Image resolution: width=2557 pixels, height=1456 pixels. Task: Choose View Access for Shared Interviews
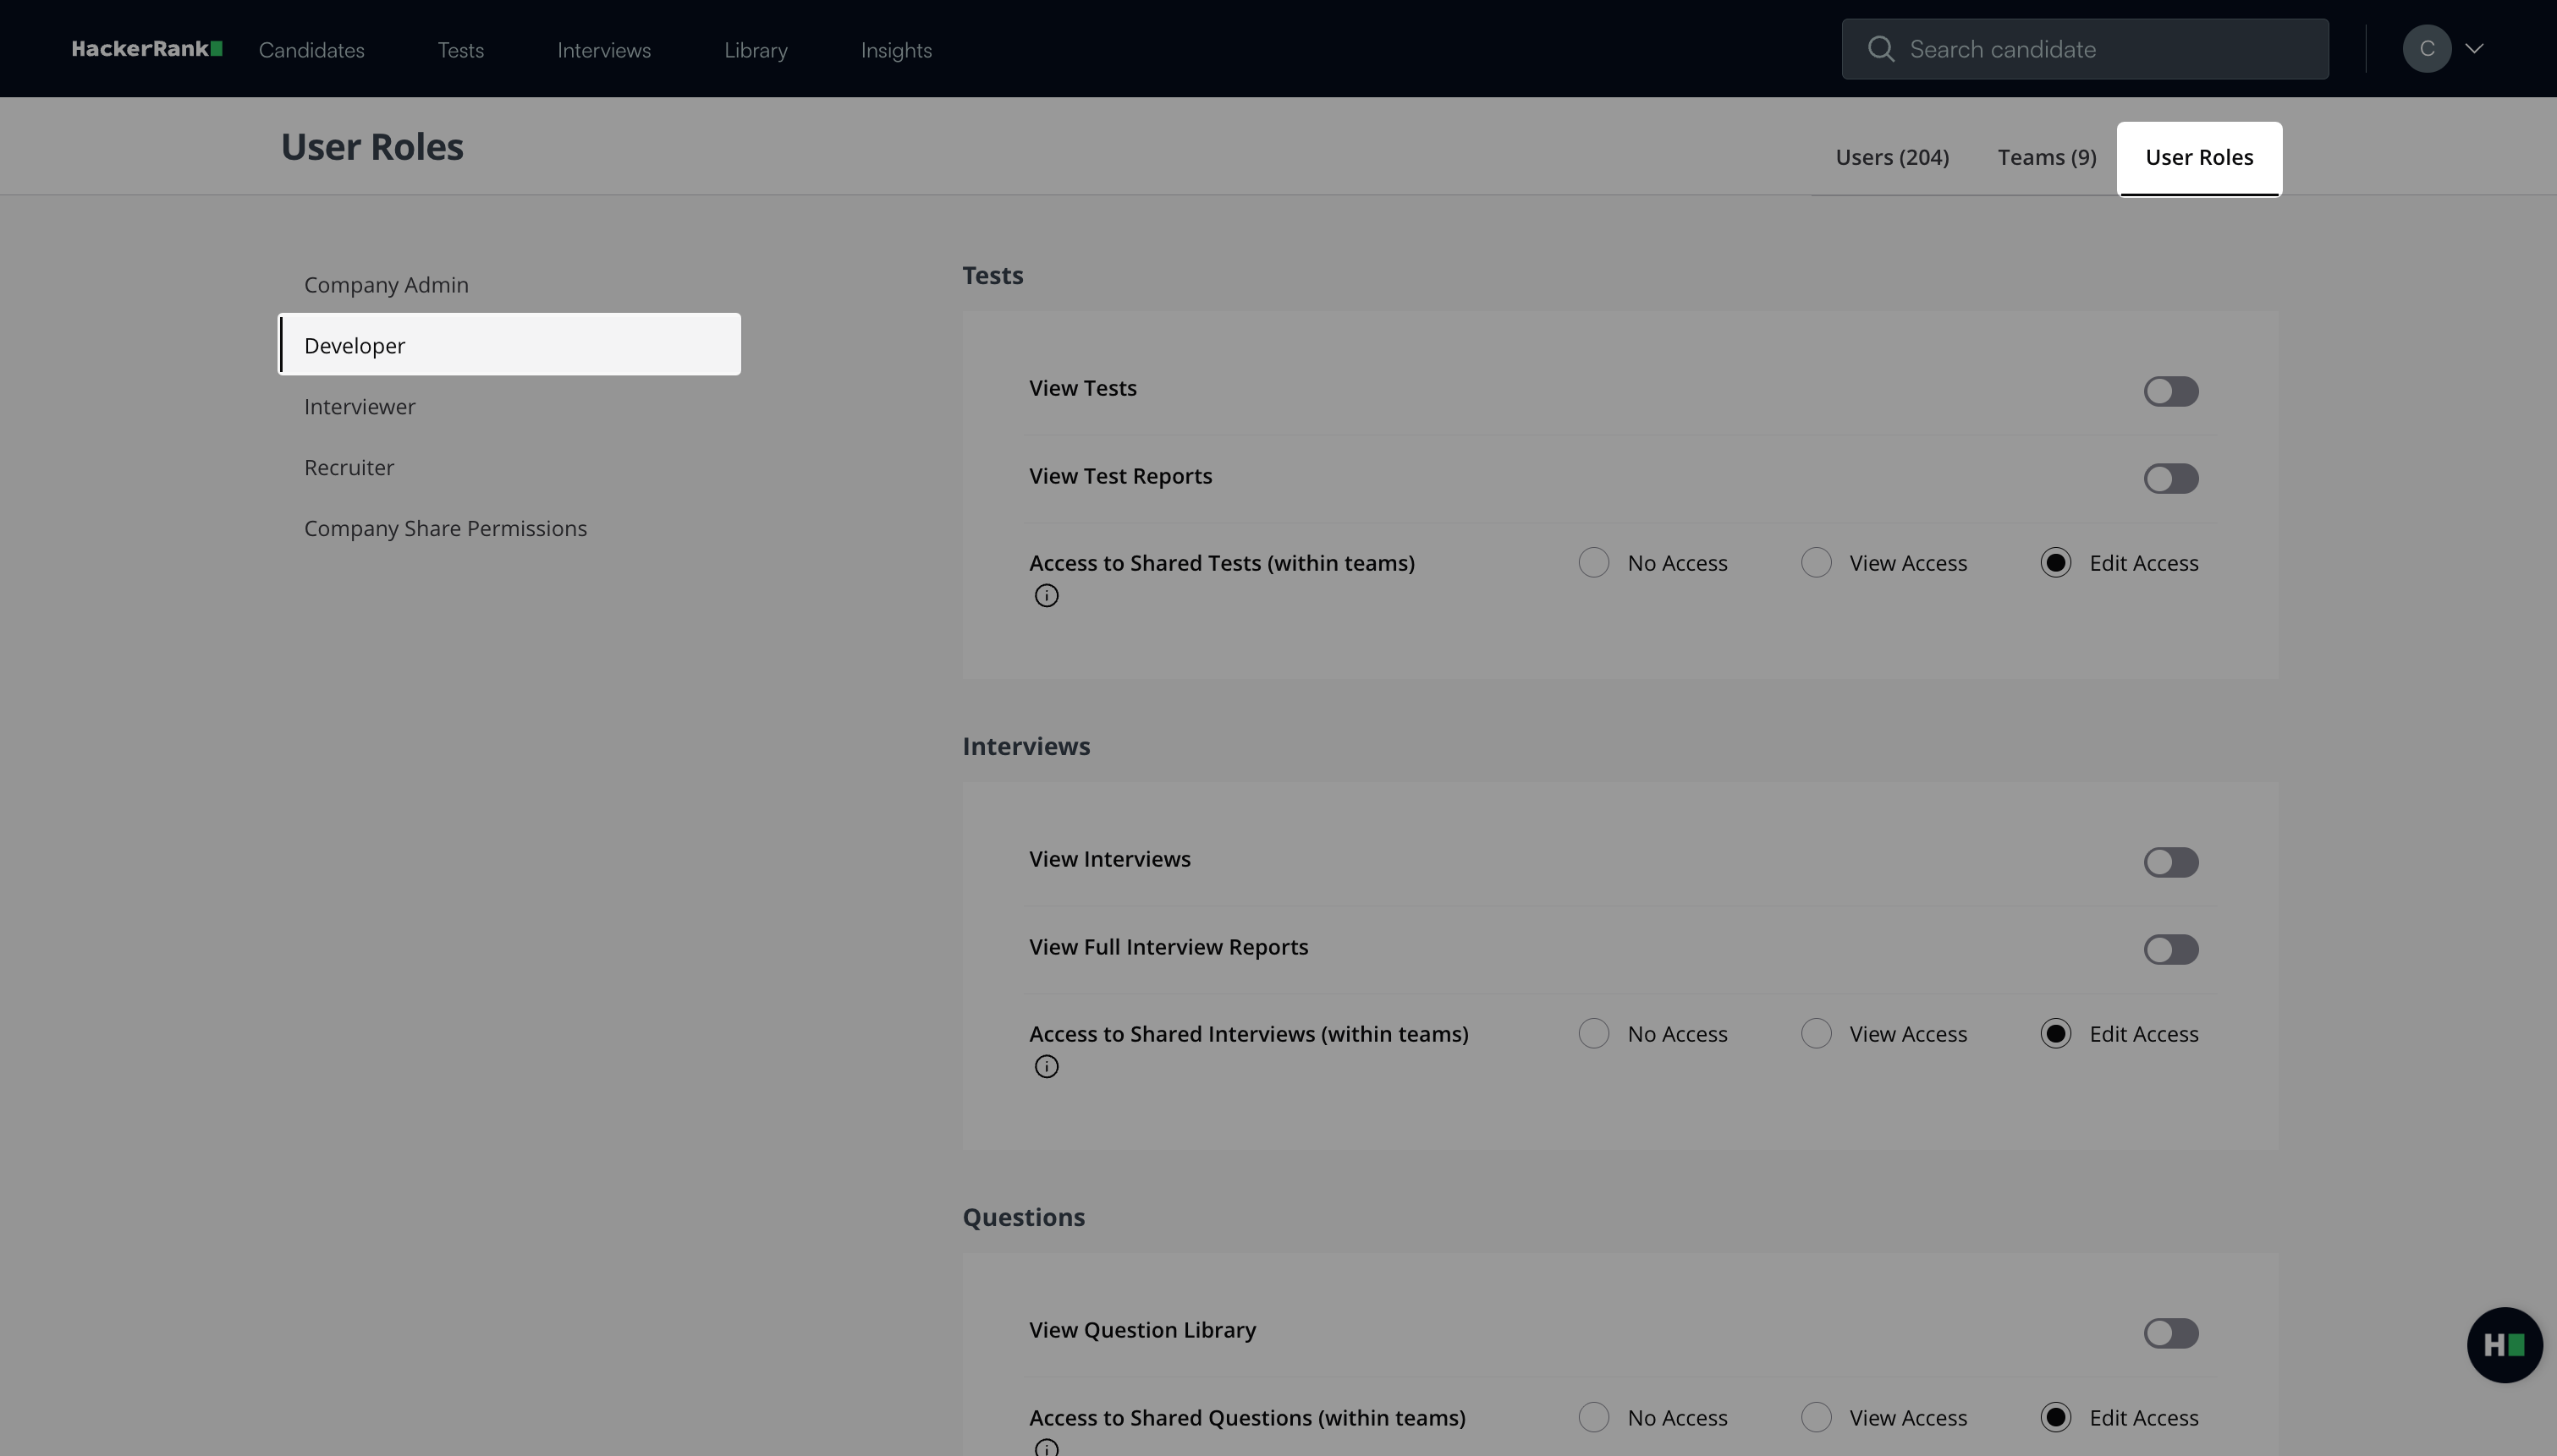[1816, 1034]
